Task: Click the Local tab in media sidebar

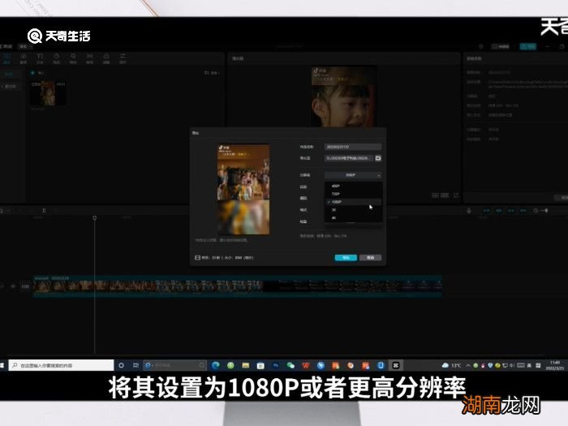Action: pyautogui.click(x=9, y=75)
